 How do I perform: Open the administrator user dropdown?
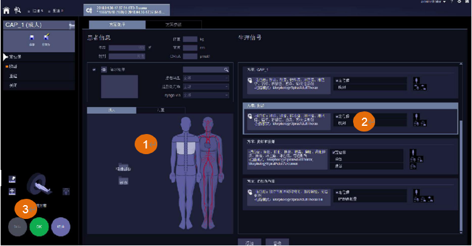pos(433,1)
